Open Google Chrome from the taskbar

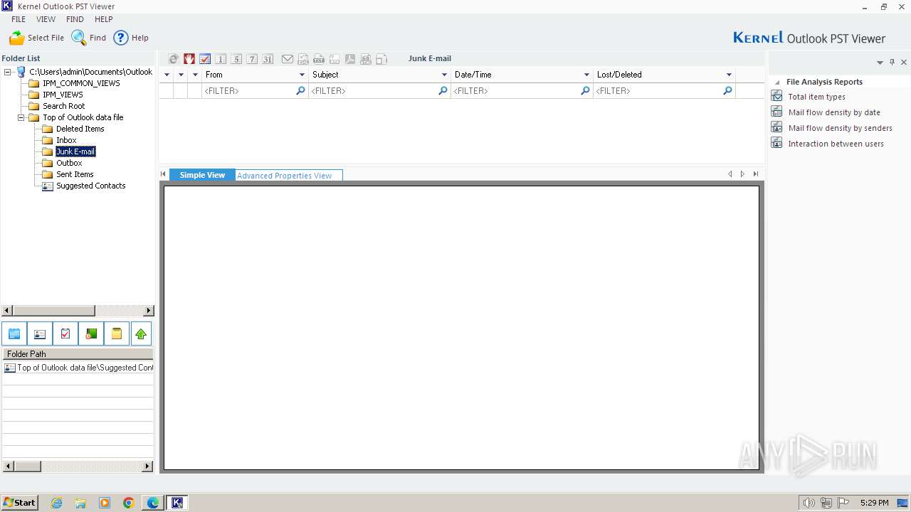[129, 503]
